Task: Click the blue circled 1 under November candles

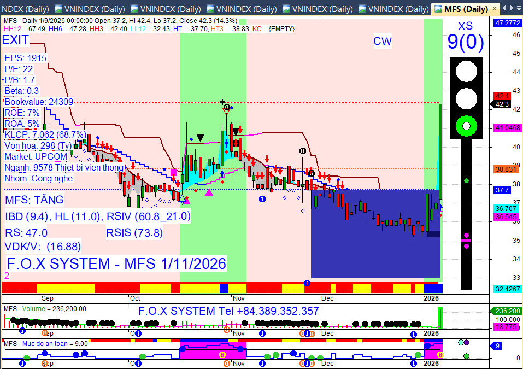Action: click(262, 199)
